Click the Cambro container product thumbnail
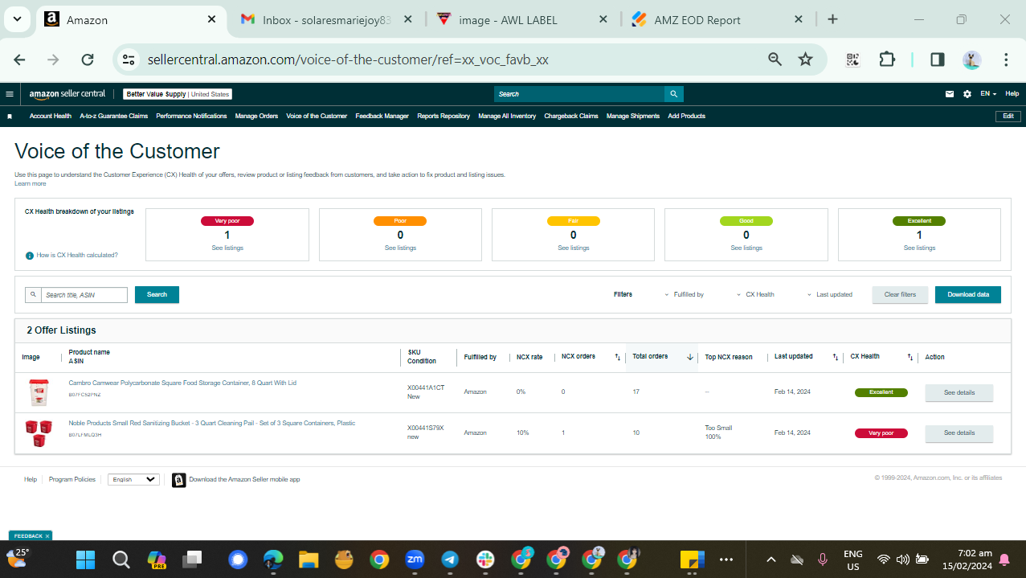The image size is (1026, 578). 39,393
